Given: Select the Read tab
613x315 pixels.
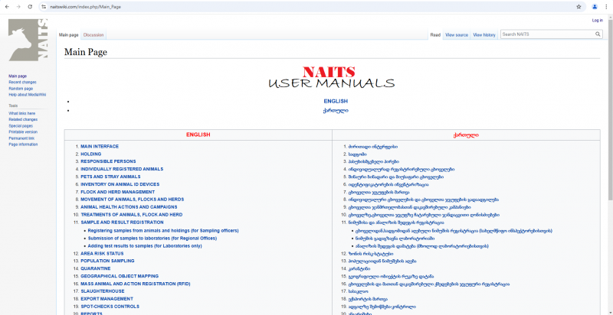Looking at the screenshot, I should (x=435, y=35).
